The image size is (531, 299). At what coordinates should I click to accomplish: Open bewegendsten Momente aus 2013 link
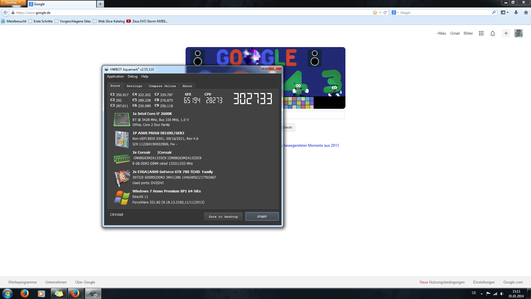pyautogui.click(x=311, y=145)
